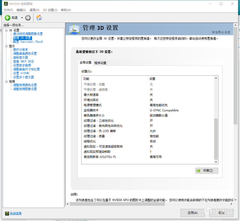240x221 pixels.
Task: Click settings list scroll-down arrow
Action: (216, 162)
